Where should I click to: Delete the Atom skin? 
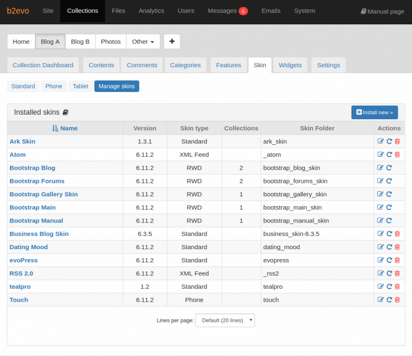(x=397, y=154)
